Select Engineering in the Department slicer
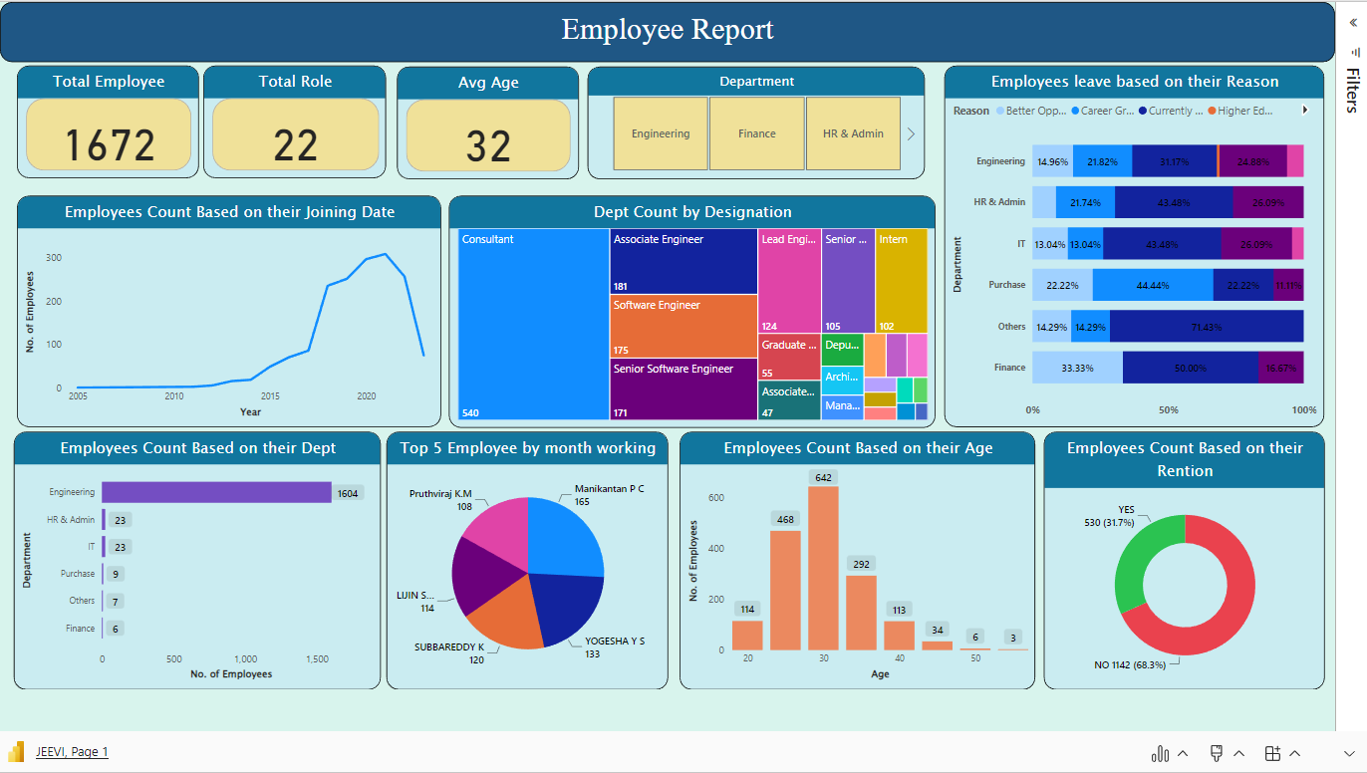This screenshot has width=1367, height=773. tap(660, 132)
